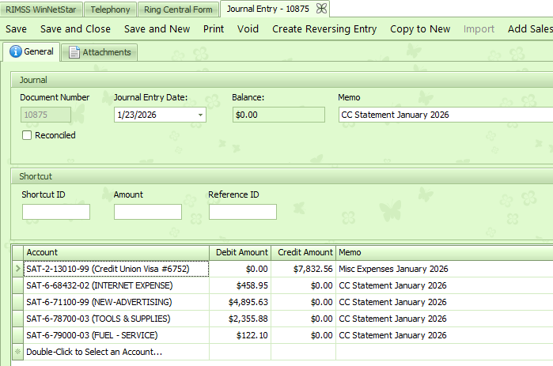Select the General tab
This screenshot has height=366, width=553.
[32, 51]
